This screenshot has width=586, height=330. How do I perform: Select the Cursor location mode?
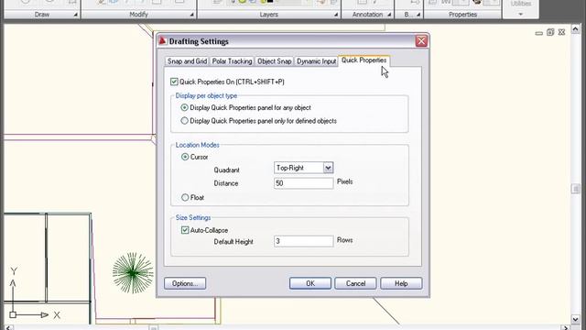point(185,157)
